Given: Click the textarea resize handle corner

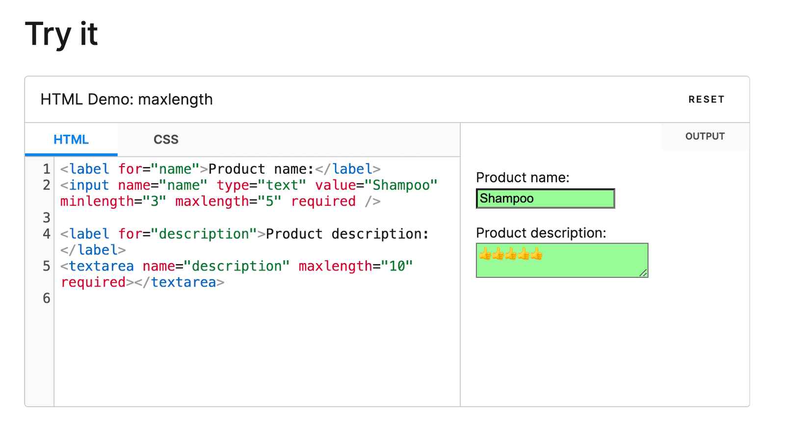Looking at the screenshot, I should pos(643,273).
